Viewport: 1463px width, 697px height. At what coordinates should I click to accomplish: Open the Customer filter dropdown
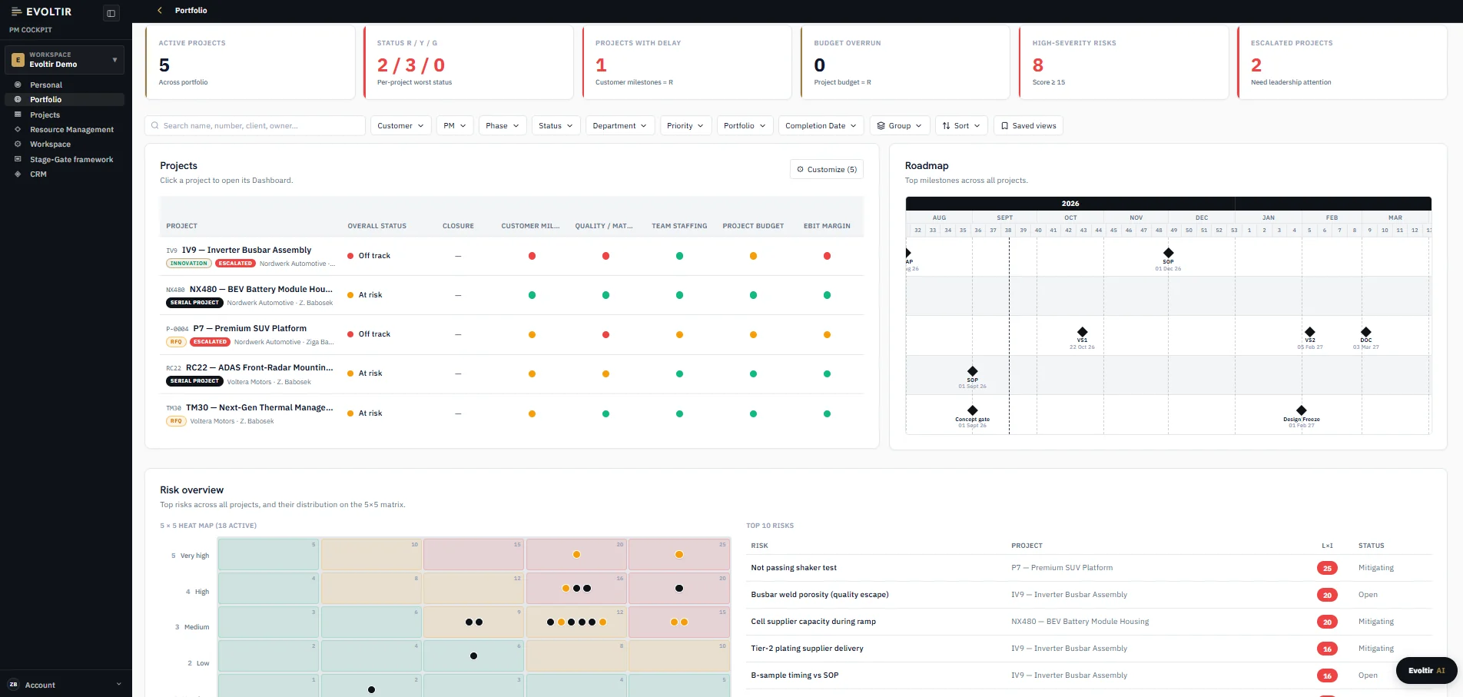400,126
